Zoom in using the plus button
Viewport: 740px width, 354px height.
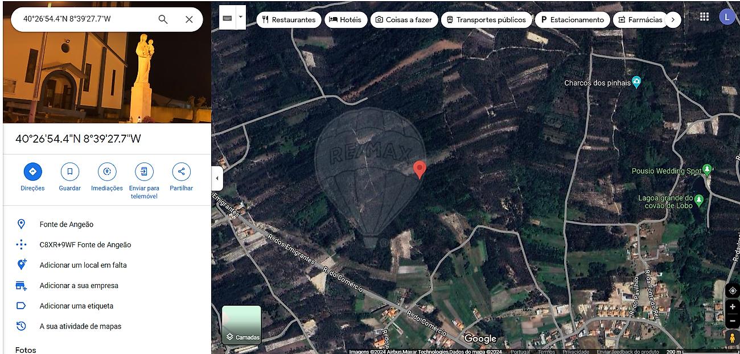tap(733, 307)
